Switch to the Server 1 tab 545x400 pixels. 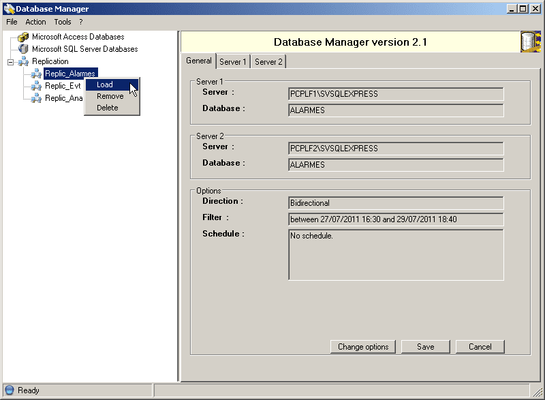click(x=233, y=62)
